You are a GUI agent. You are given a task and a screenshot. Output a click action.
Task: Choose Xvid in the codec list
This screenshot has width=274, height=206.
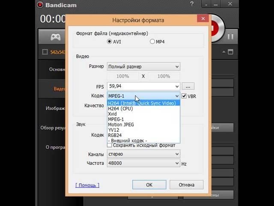[143, 114]
